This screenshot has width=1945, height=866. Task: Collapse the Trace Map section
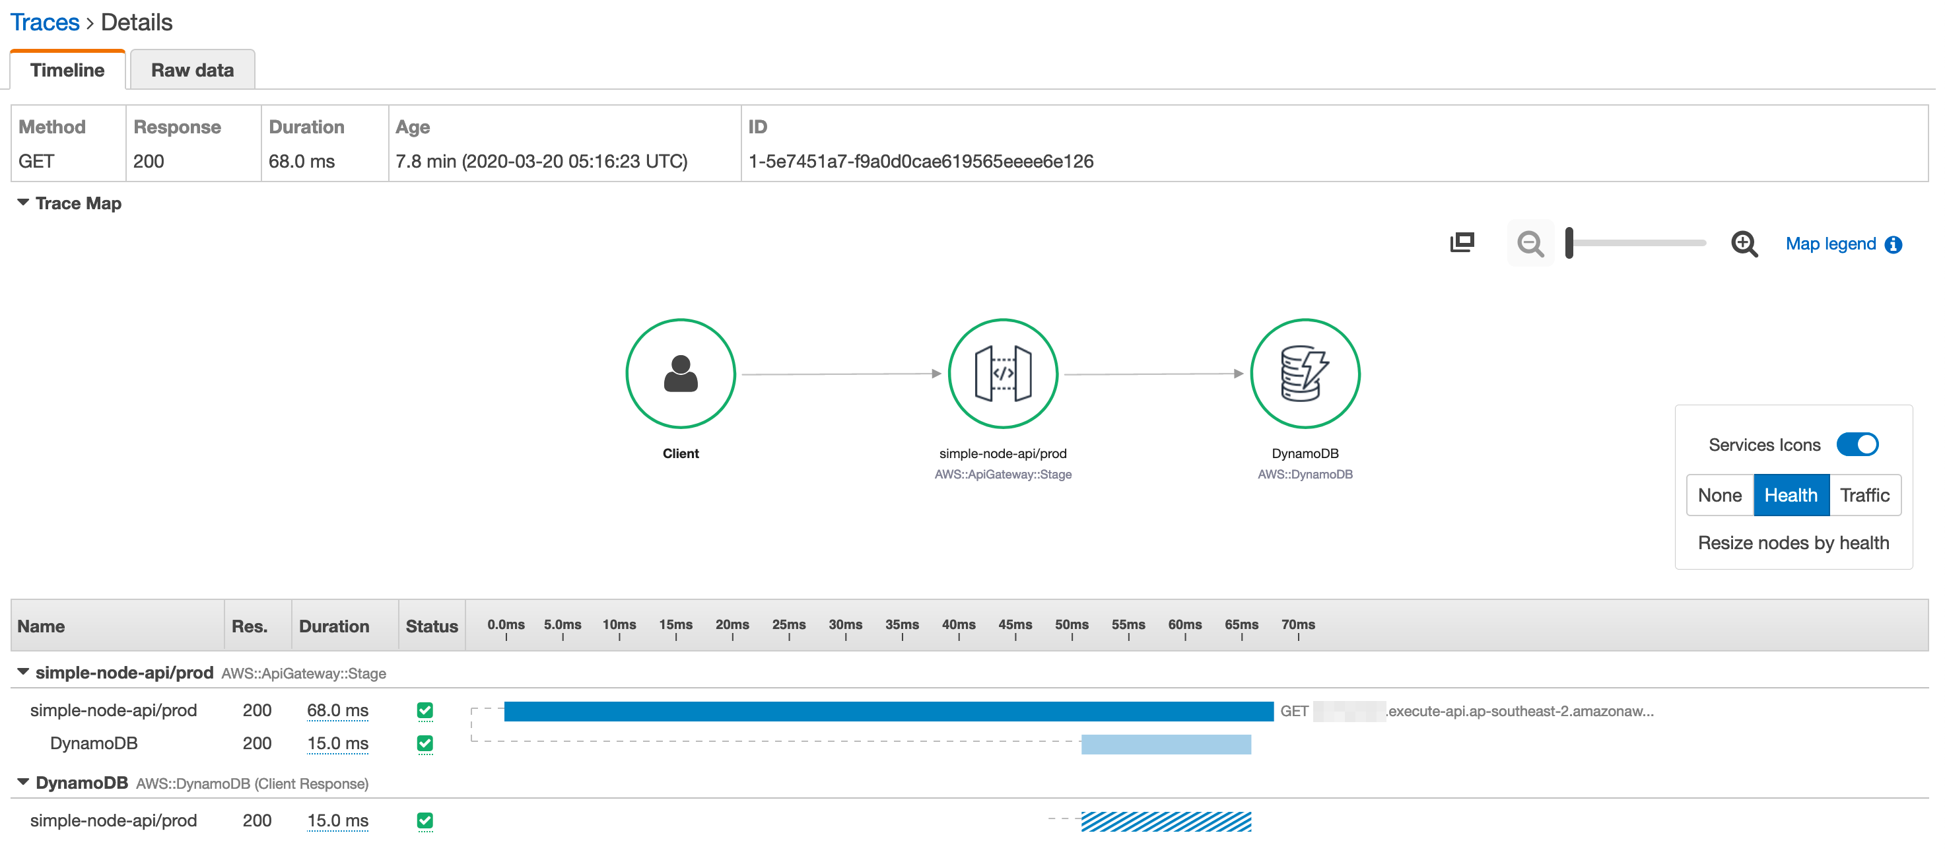pos(23,203)
